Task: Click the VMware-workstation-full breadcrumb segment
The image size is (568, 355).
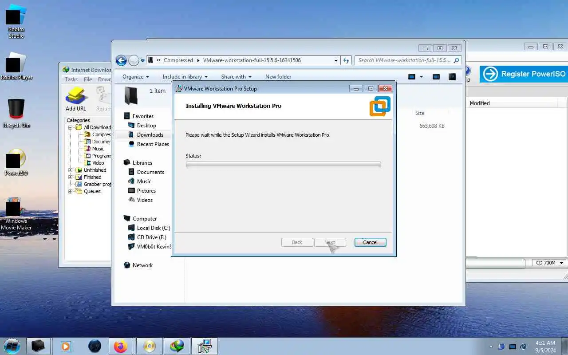Action: click(x=252, y=60)
